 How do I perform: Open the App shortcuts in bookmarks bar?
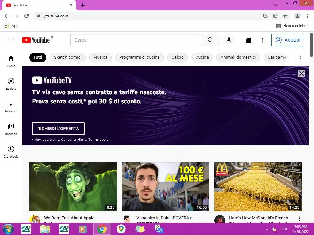click(x=11, y=26)
